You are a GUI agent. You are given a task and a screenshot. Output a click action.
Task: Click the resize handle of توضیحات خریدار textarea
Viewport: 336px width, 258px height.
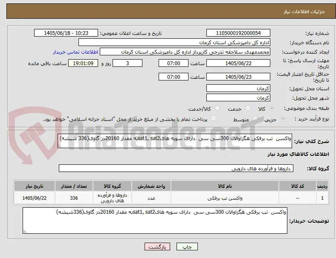click(25, 231)
